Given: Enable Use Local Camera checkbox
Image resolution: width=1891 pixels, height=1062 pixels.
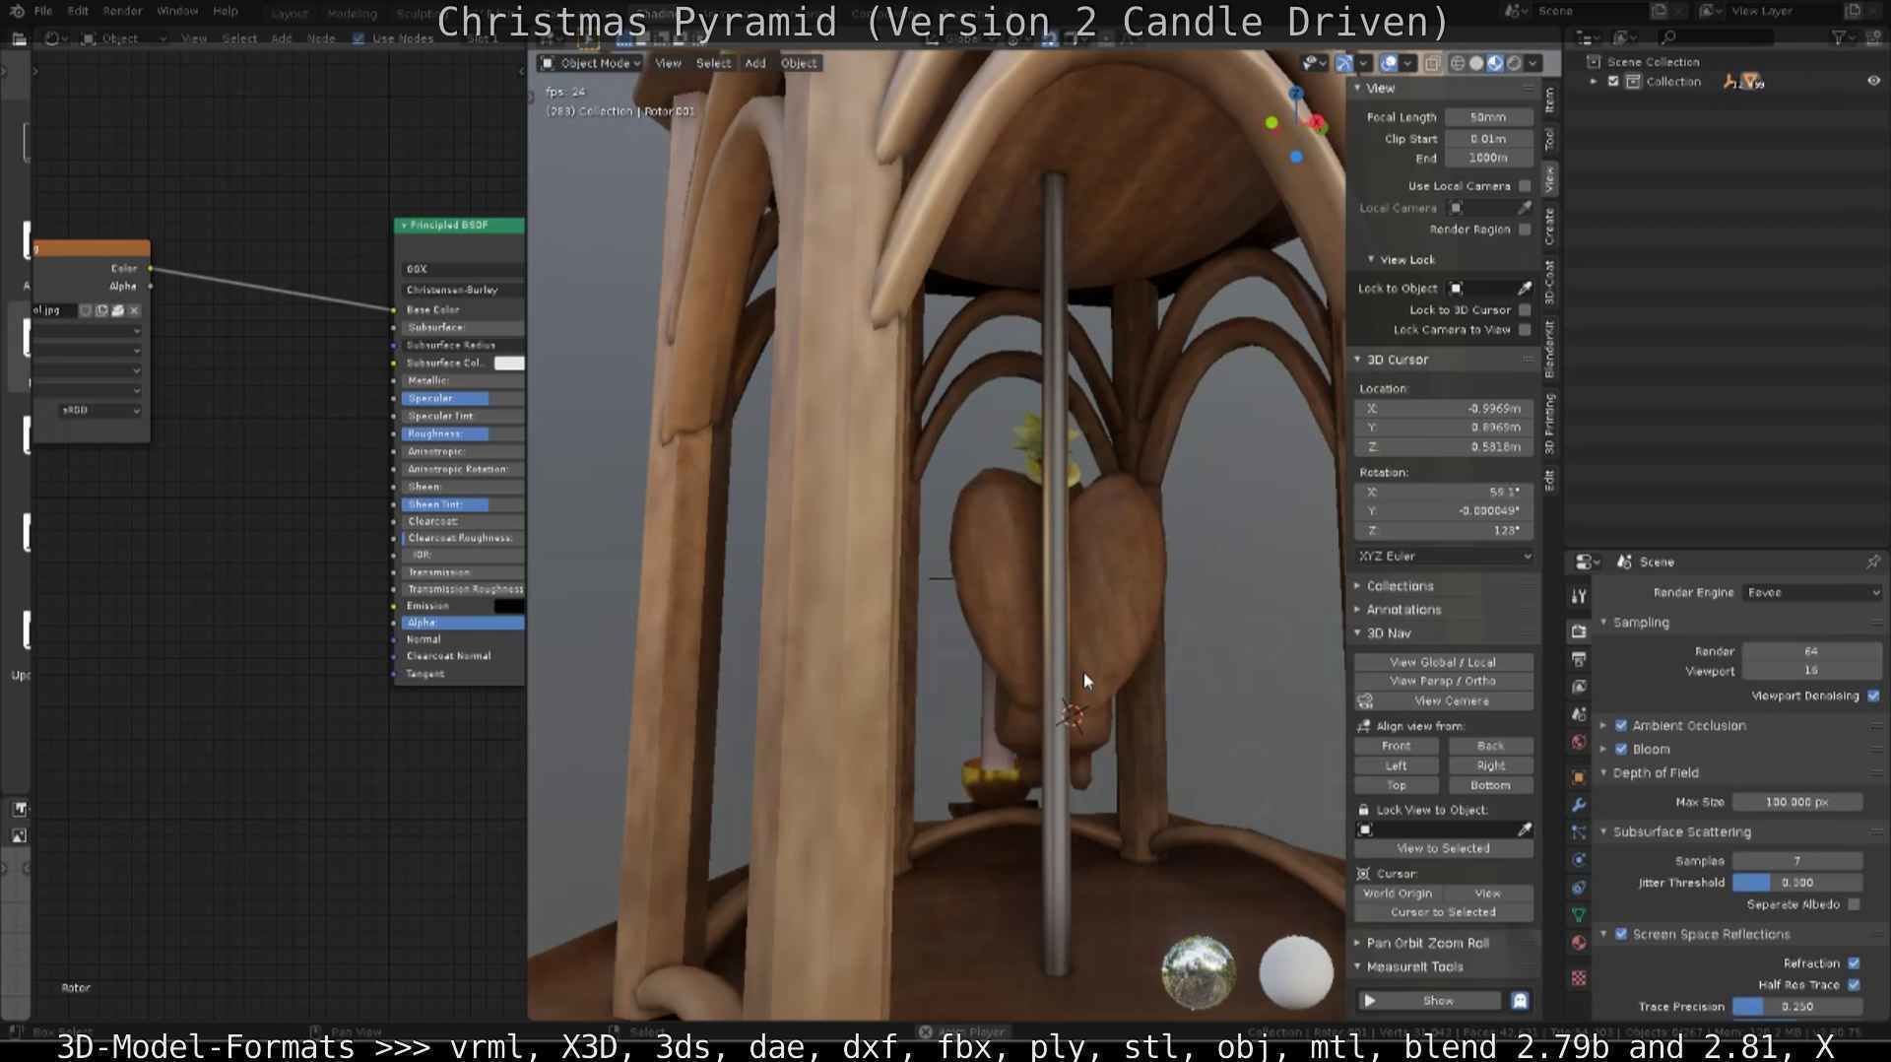Looking at the screenshot, I should click(x=1525, y=186).
